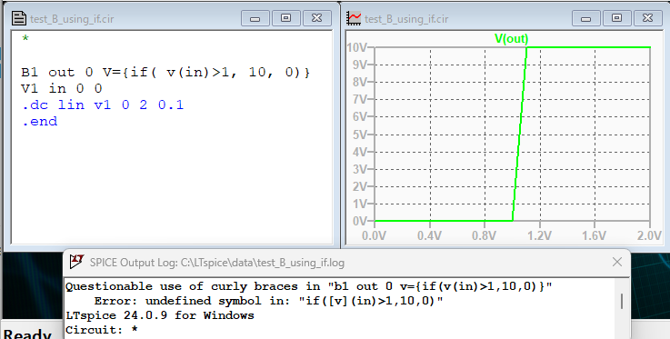Click the V(out) trace label

[512, 39]
